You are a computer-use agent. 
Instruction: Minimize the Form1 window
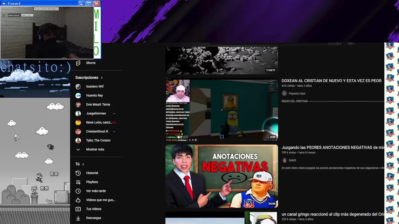tap(82, 3)
